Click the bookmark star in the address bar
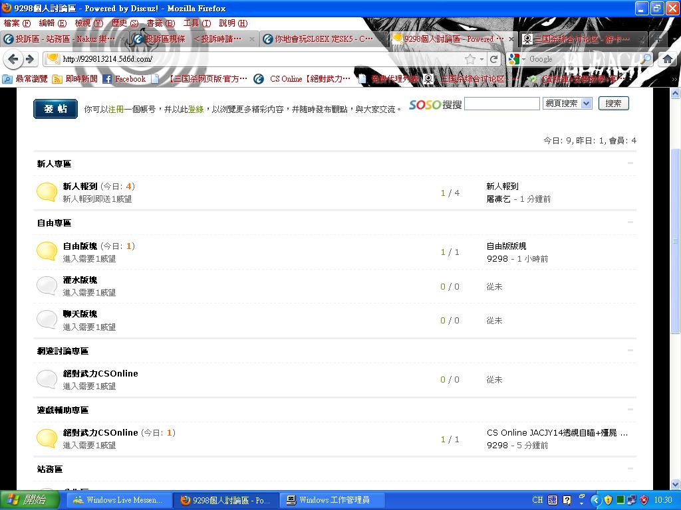This screenshot has height=510, width=681. [x=470, y=59]
